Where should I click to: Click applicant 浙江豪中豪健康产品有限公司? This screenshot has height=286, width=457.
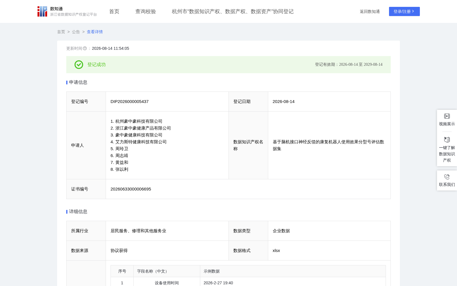(143, 128)
